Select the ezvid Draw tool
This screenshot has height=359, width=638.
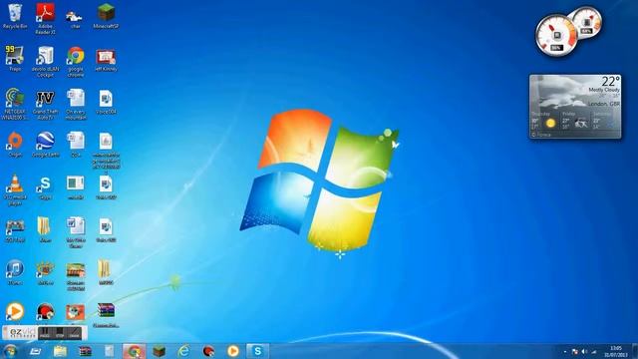75,333
